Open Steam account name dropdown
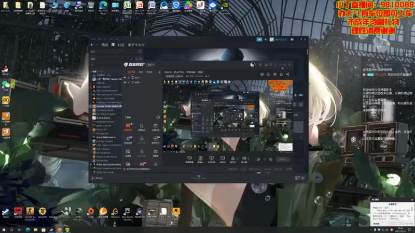This screenshot has height=233, width=415. tap(281, 39)
